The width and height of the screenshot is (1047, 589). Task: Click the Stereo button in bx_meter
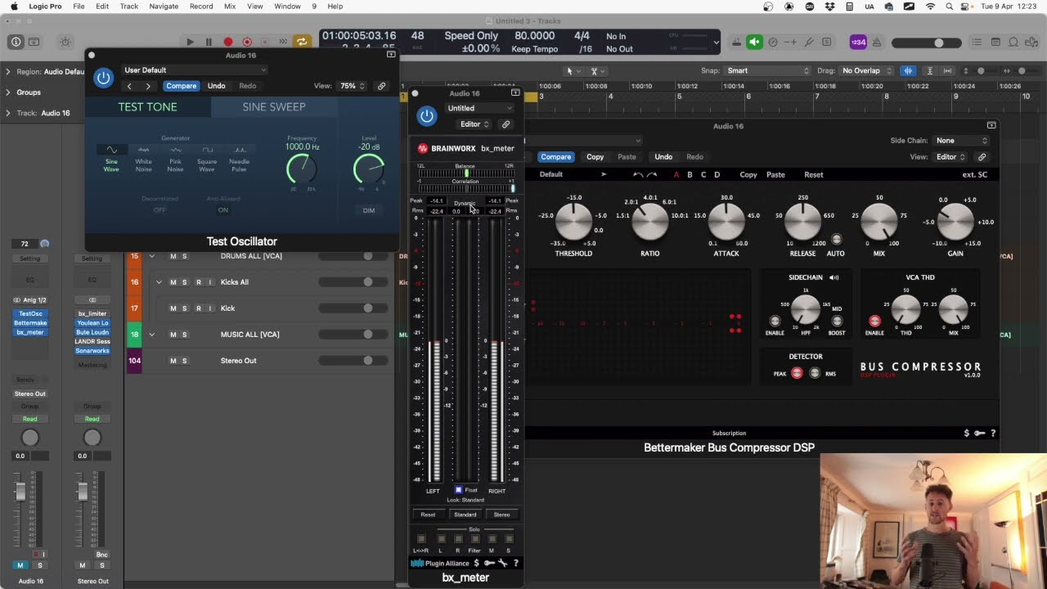pos(501,515)
